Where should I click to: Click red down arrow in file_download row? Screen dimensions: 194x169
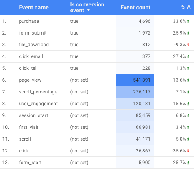point(188,45)
